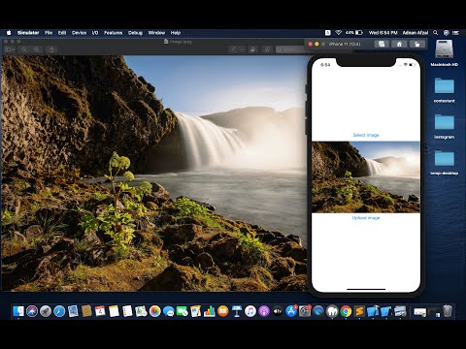Open the Apple menu

[9, 33]
